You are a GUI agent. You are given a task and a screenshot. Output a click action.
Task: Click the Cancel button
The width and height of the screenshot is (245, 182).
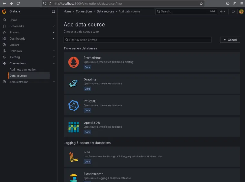pos(230,40)
